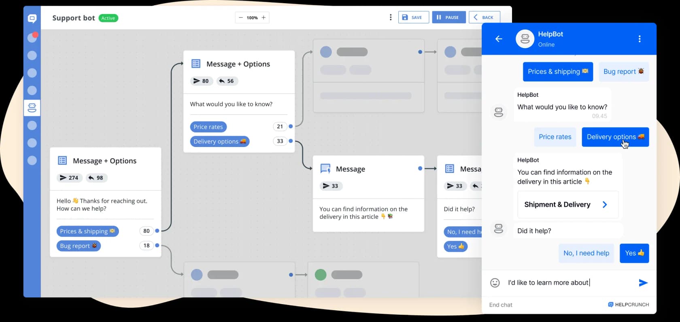
Task: Open the chatbot section in the sidebar
Action: tap(32, 108)
